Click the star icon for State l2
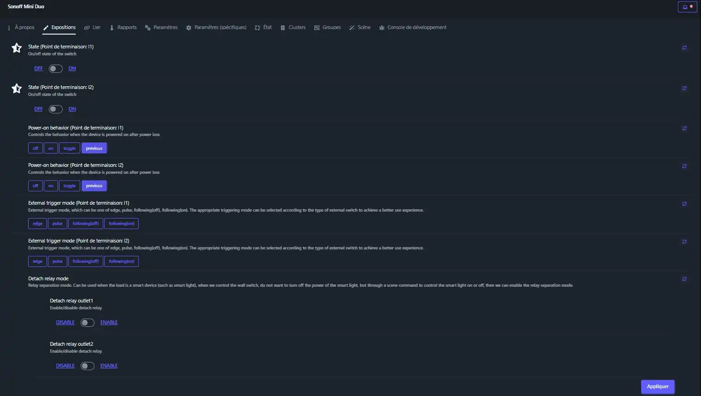Viewport: 701px width, 396px height. pos(17,89)
